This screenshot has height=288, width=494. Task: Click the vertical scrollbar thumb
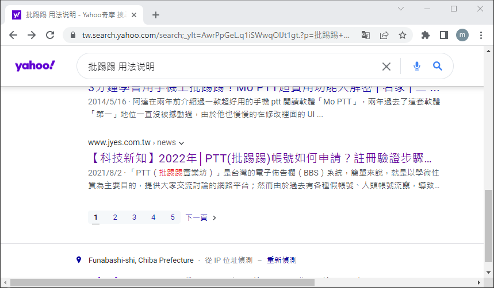488,225
